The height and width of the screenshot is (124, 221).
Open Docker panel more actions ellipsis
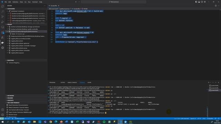(45, 6)
